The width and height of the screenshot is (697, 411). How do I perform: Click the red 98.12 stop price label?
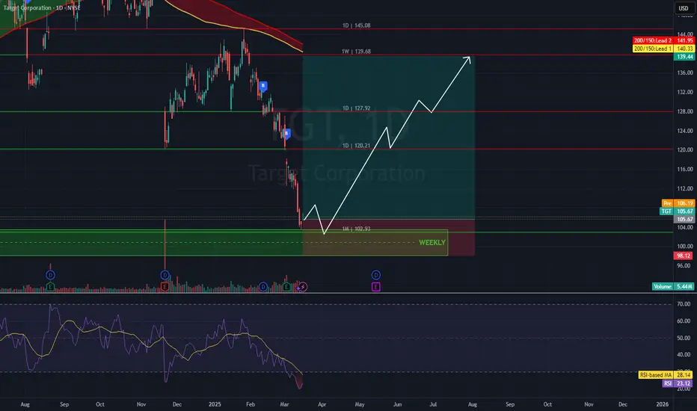point(684,256)
